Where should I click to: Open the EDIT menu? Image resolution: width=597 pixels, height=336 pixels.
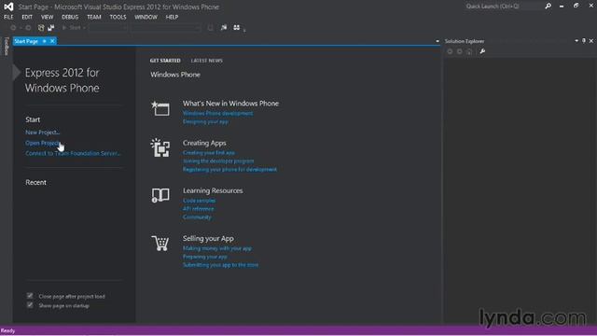pos(27,17)
